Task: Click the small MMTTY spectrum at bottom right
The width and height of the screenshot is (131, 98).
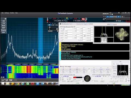Action: (x=123, y=70)
